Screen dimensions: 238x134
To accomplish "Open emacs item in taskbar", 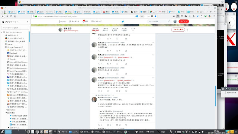I will (x=96, y=132).
